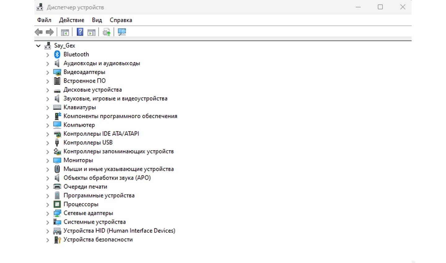Click Диспетчер устройств title bar icon

40,7
